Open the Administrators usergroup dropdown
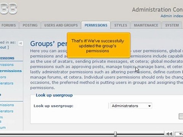 (x=131, y=106)
